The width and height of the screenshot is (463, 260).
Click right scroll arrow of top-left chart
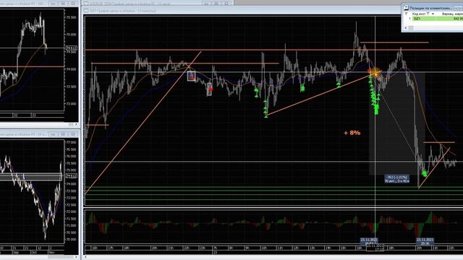[76, 124]
